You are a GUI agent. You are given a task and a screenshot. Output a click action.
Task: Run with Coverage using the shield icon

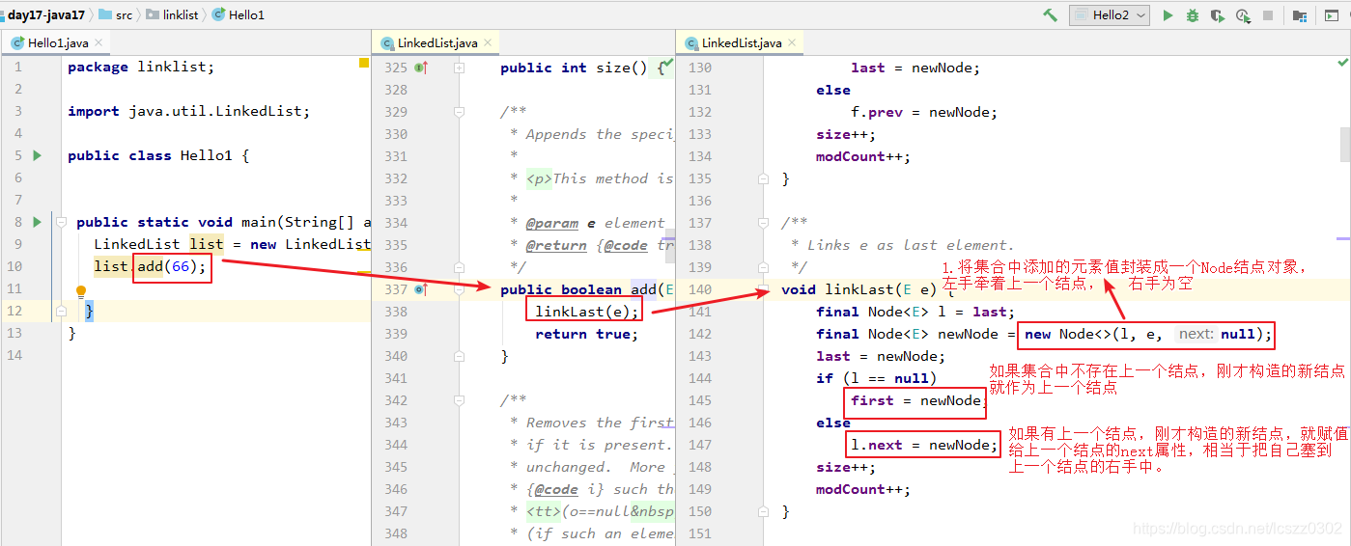[1218, 15]
